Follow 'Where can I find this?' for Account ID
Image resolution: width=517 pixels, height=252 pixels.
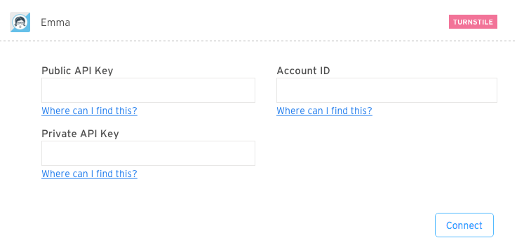coord(324,111)
